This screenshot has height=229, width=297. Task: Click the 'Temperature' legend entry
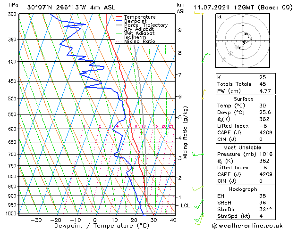pos(140,17)
